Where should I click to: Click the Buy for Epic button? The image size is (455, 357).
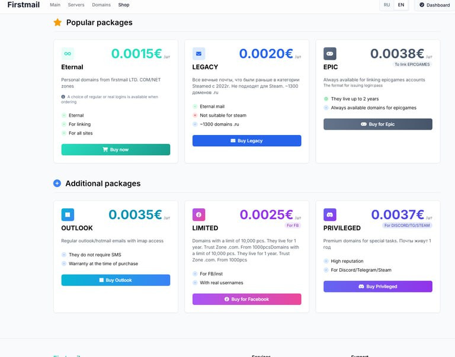pyautogui.click(x=378, y=124)
